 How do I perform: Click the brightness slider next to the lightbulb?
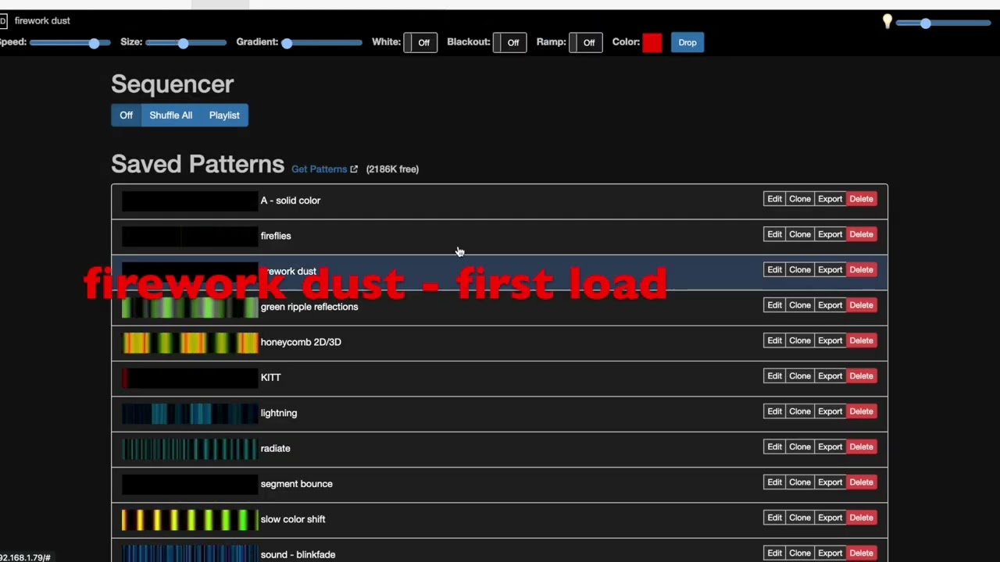(x=944, y=23)
